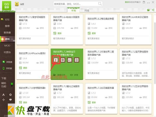Click the vertical scrollbar on the right

pyautogui.click(x=155, y=53)
